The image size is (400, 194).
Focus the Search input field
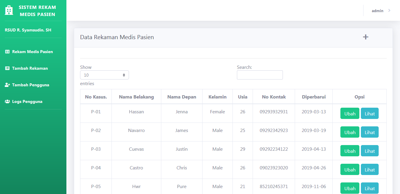pos(260,75)
